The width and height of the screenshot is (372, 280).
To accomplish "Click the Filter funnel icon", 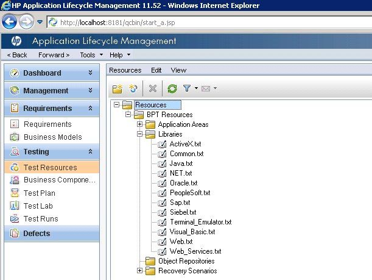I will coord(187,88).
